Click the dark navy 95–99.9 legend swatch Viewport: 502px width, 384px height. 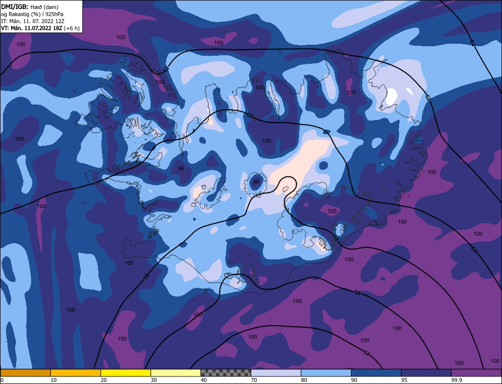(x=426, y=372)
